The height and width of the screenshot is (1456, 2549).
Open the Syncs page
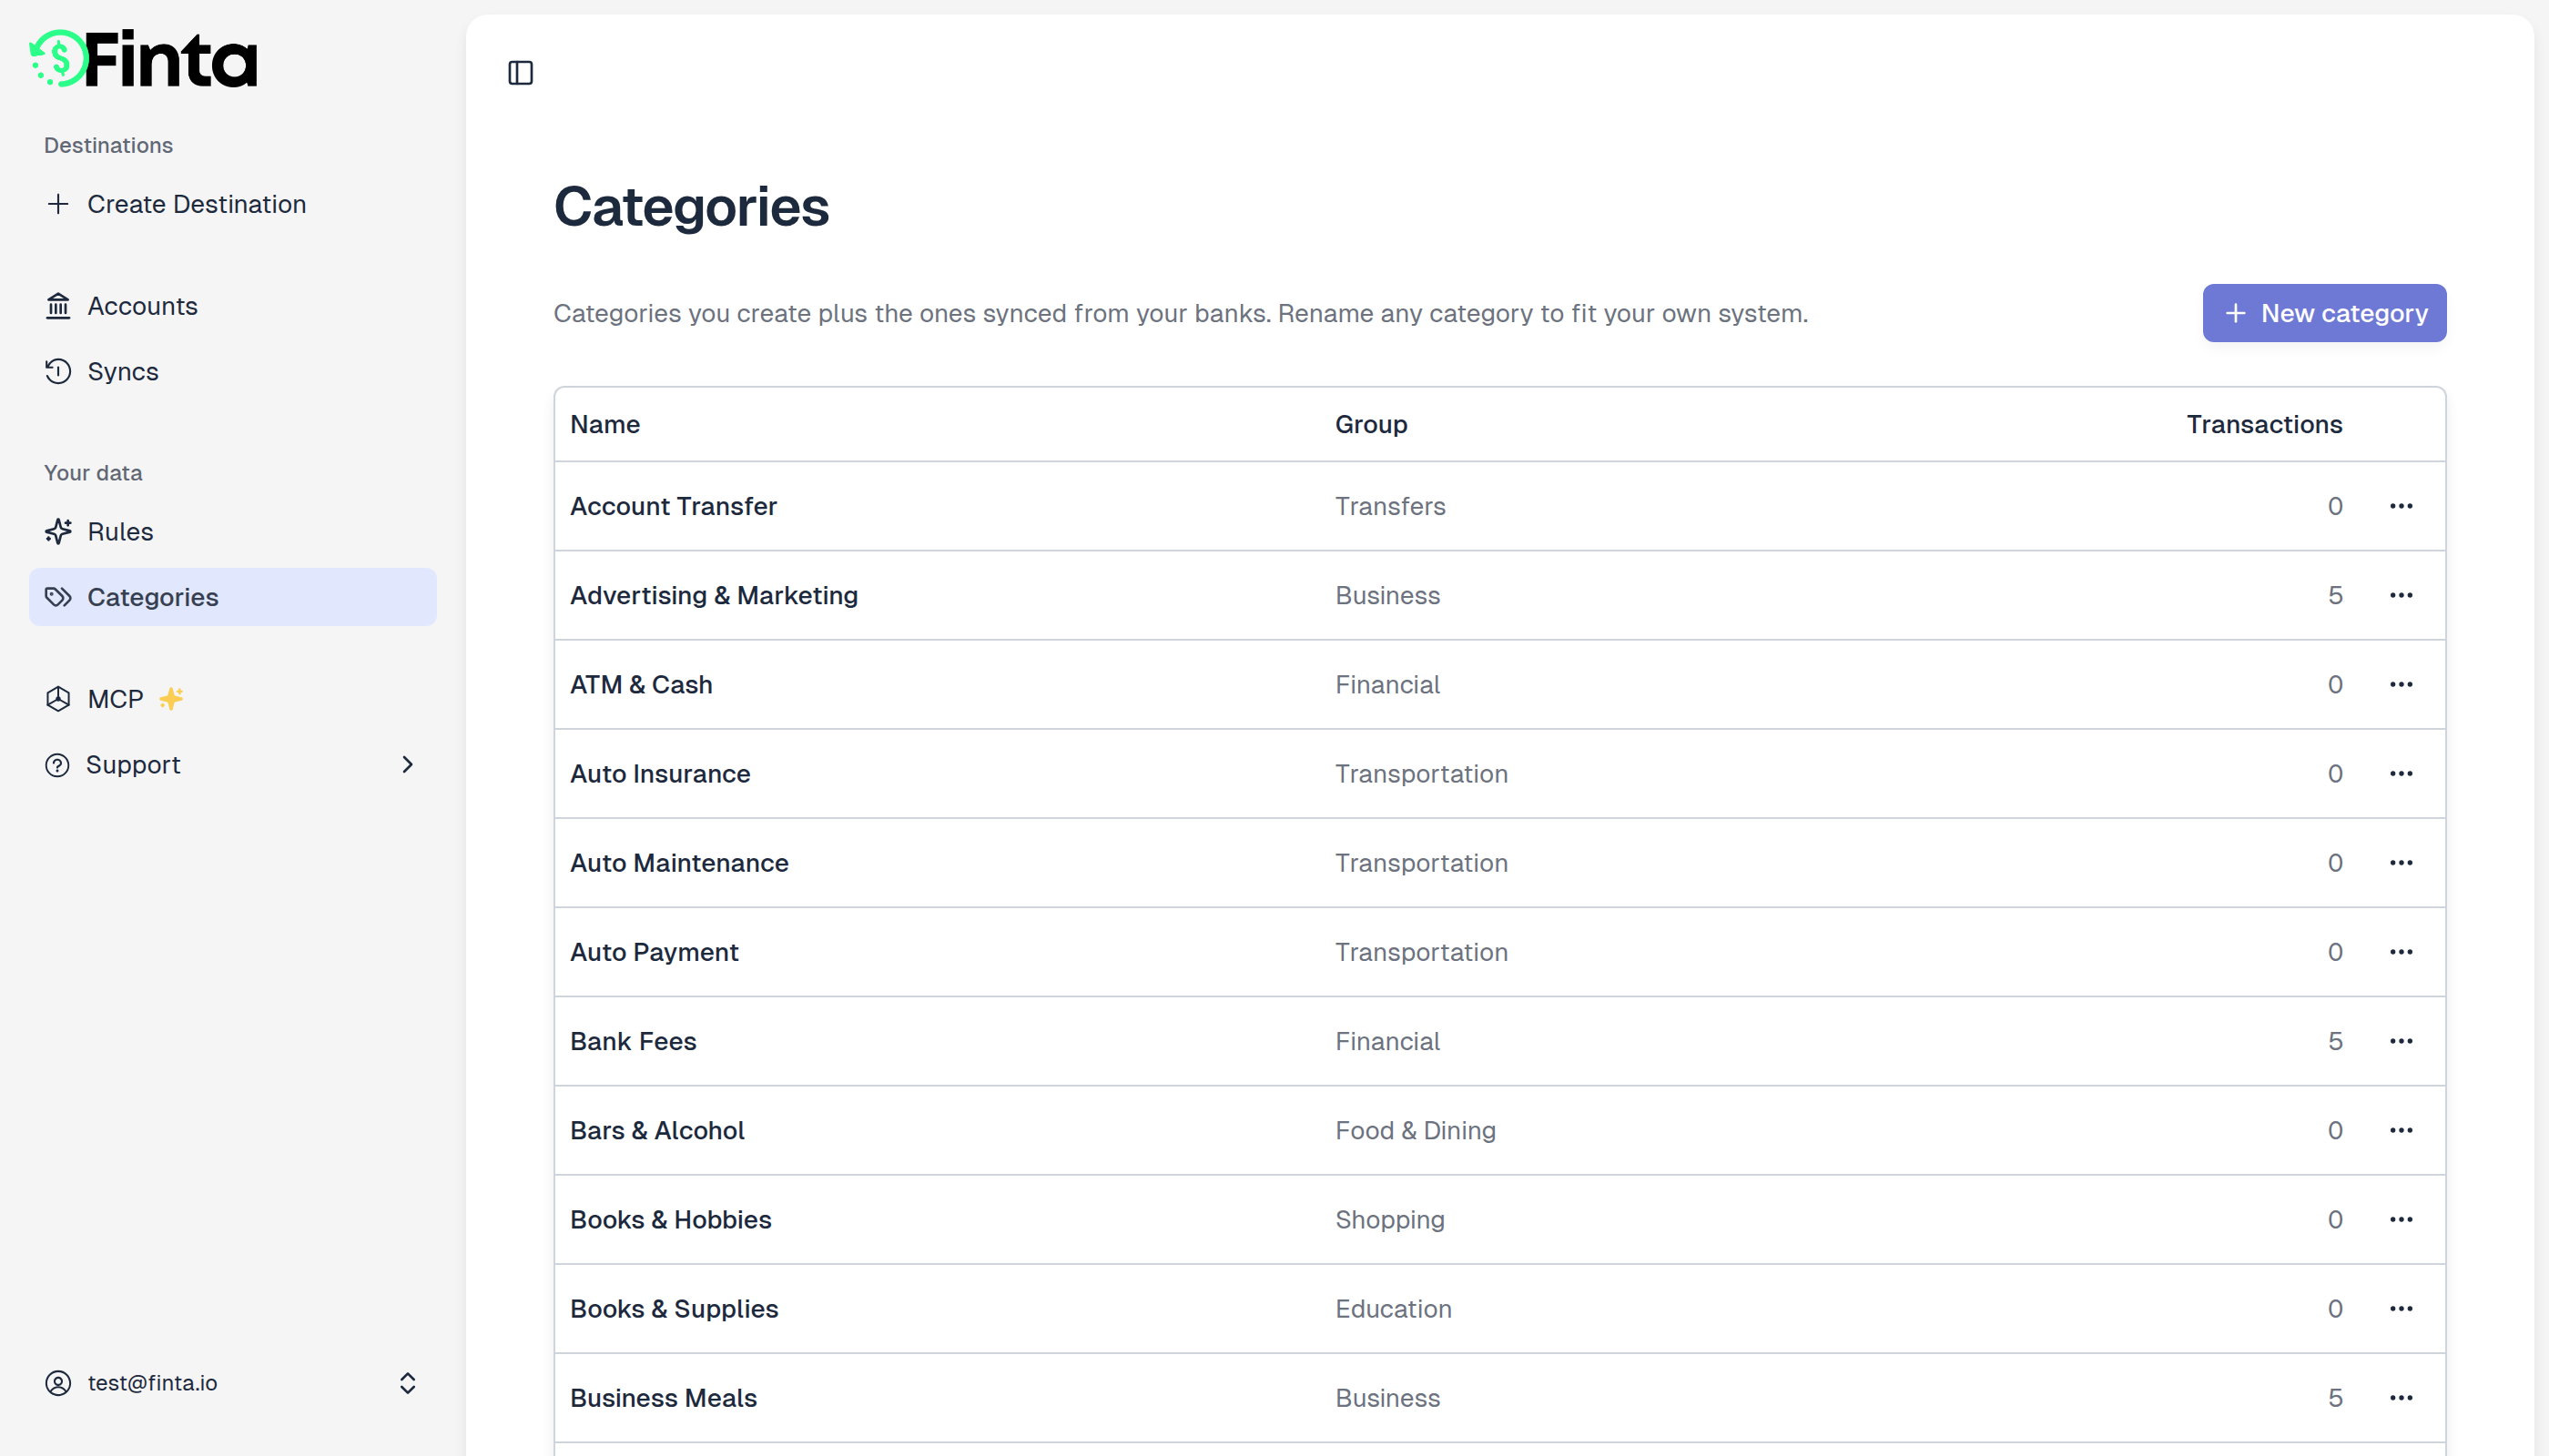click(233, 371)
